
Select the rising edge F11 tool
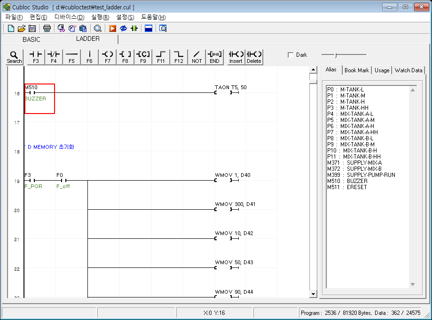(161, 57)
